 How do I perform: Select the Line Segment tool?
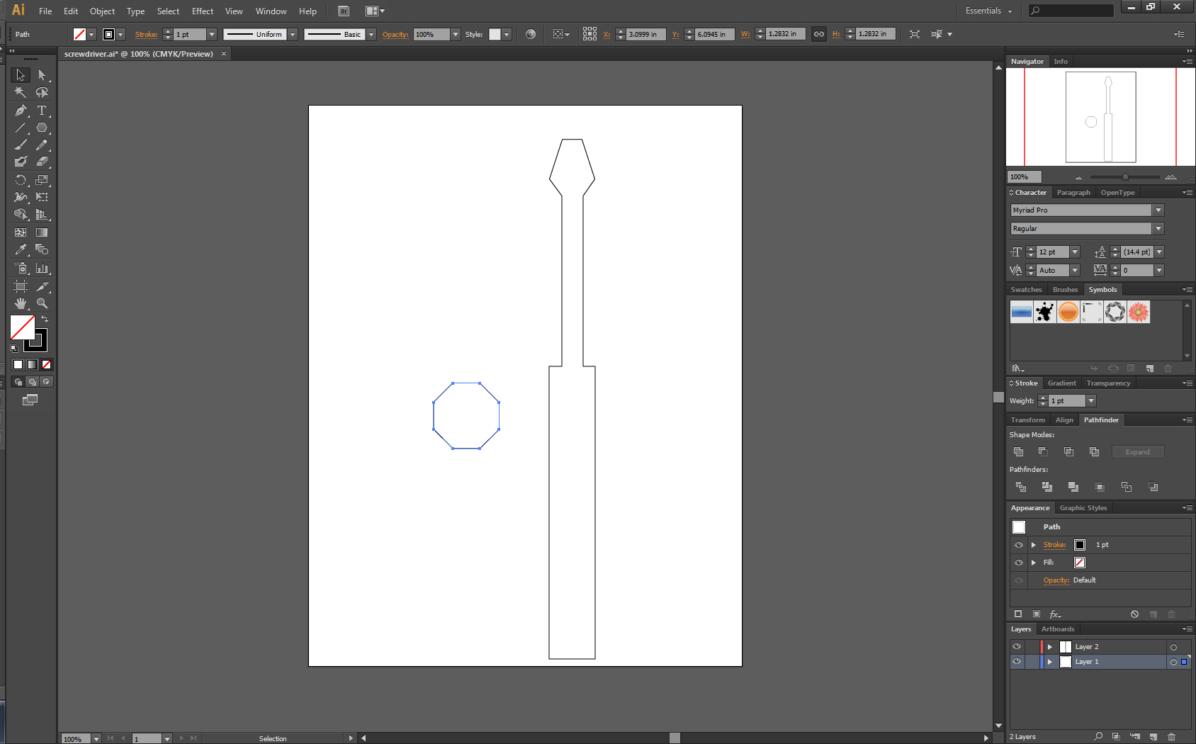coord(21,128)
